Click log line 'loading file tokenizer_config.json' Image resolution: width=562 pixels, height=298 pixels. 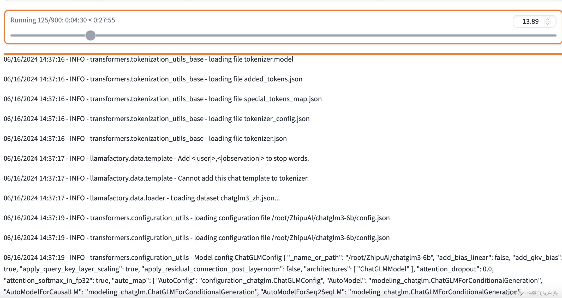pyautogui.click(x=157, y=119)
